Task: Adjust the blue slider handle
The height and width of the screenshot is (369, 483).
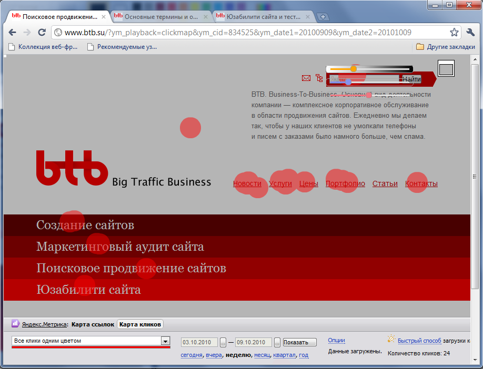Action: pyautogui.click(x=348, y=82)
